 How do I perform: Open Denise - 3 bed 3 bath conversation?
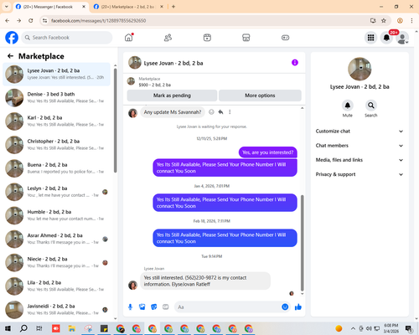pos(56,98)
